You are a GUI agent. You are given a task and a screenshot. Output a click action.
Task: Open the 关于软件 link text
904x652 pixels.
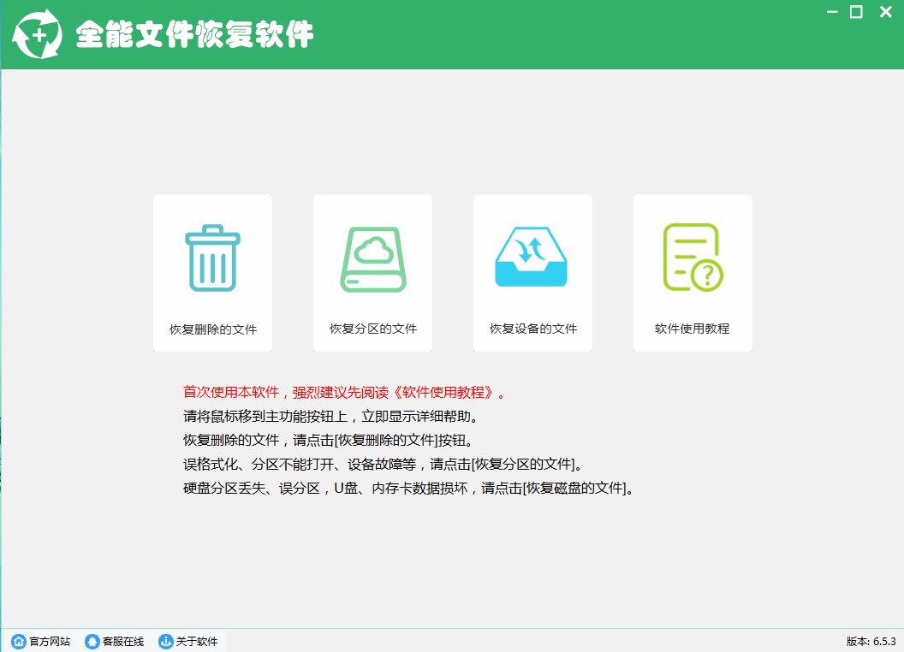pos(197,641)
